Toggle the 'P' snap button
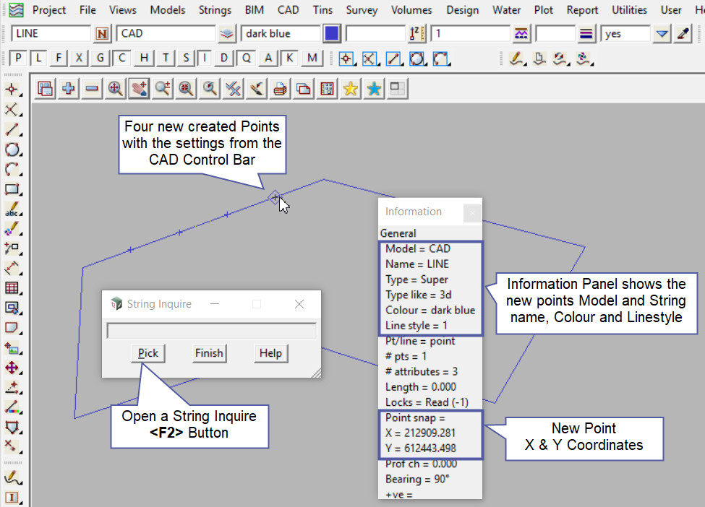Image resolution: width=705 pixels, height=507 pixels. (18, 58)
